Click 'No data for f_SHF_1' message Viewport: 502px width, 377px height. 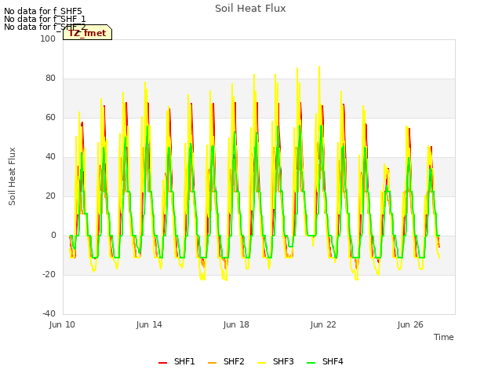(45, 19)
